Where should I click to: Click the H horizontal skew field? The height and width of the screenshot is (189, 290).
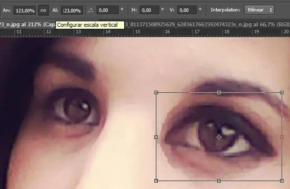coord(149,10)
